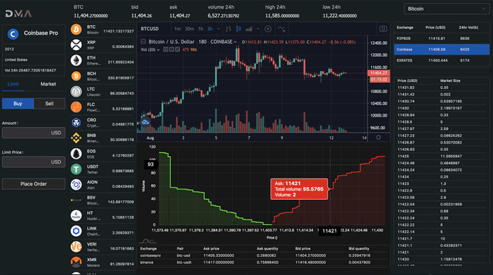Open chart settings gear below the price axis
The image size is (493, 275).
(378, 137)
